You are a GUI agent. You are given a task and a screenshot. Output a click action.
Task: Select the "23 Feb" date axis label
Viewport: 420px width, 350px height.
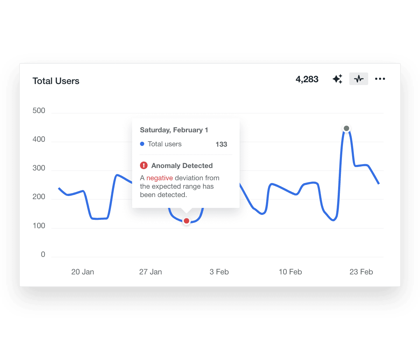pos(361,272)
